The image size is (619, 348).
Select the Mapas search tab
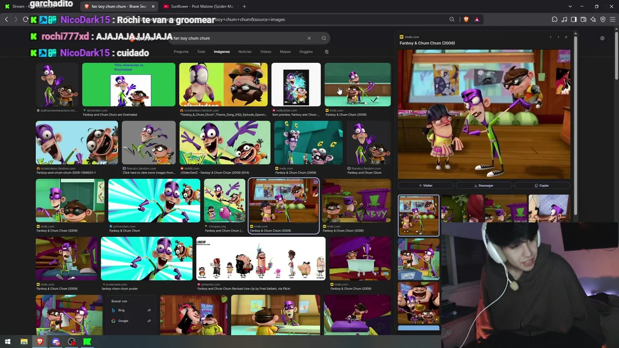point(285,52)
